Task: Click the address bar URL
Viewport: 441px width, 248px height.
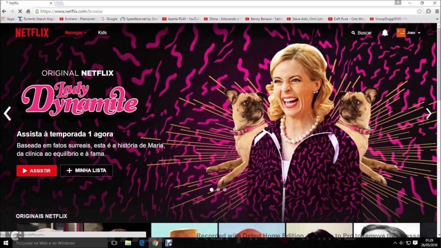Action: (71, 11)
